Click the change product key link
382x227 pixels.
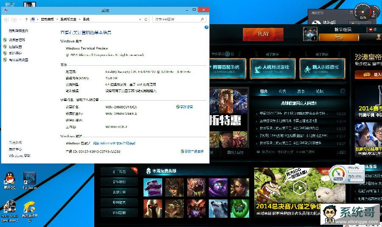(194, 151)
